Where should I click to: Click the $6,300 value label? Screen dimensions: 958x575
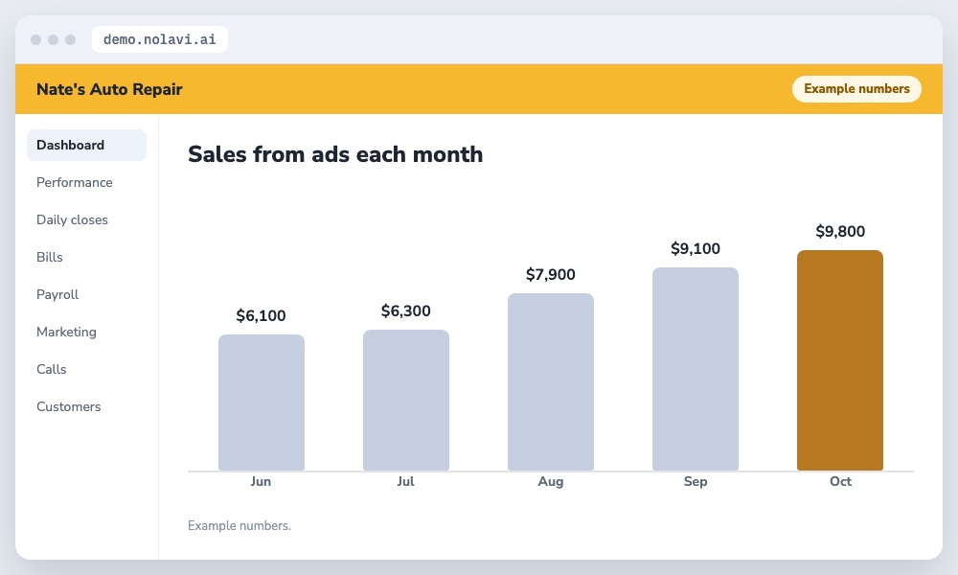pos(405,311)
